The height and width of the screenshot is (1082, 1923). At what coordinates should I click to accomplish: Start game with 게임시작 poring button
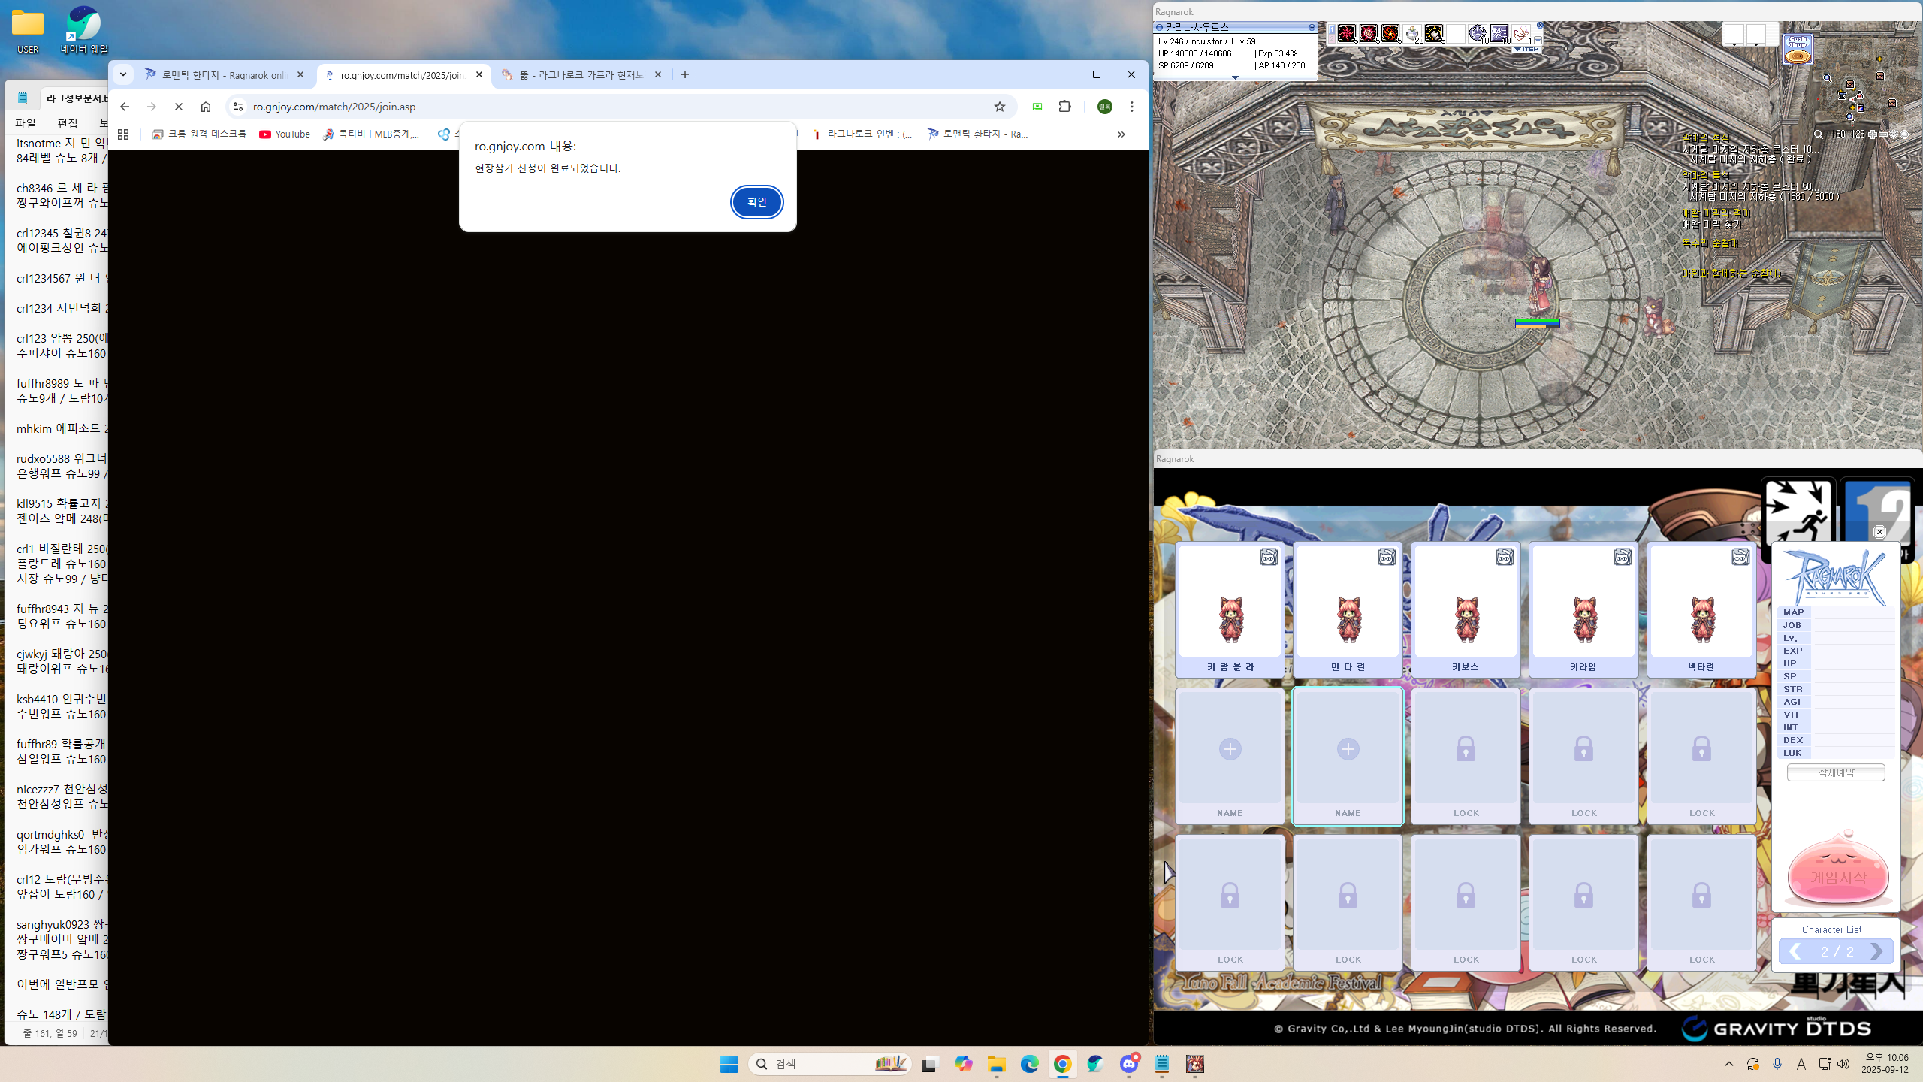tap(1837, 872)
